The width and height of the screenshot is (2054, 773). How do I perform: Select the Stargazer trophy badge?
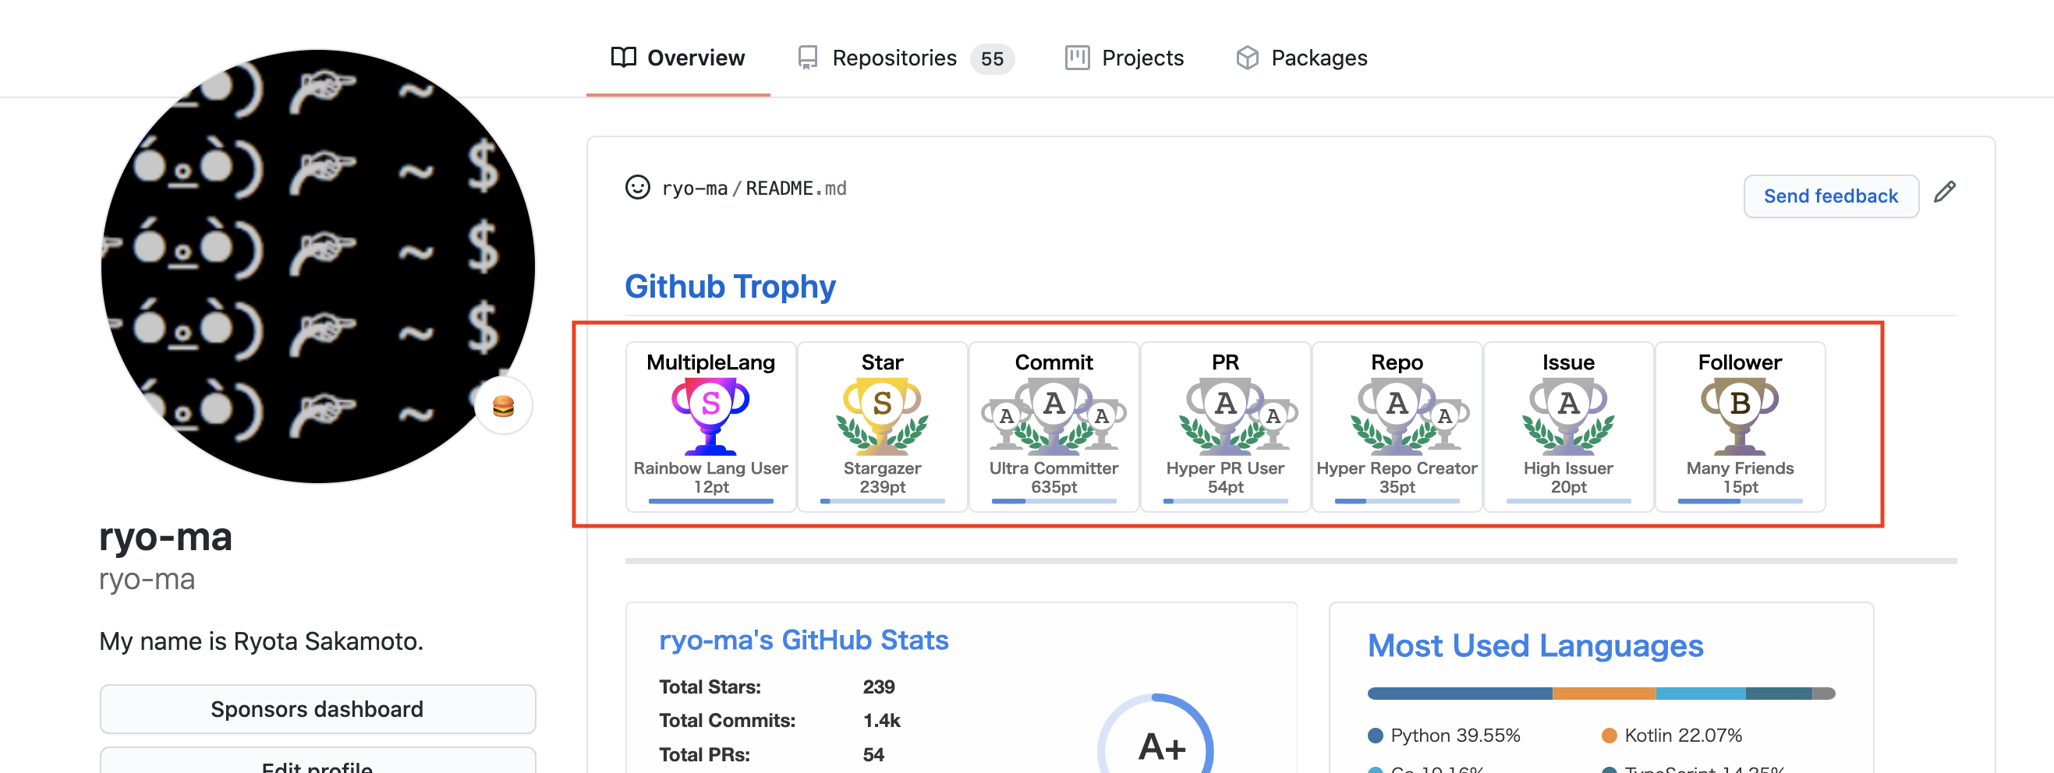pyautogui.click(x=881, y=428)
